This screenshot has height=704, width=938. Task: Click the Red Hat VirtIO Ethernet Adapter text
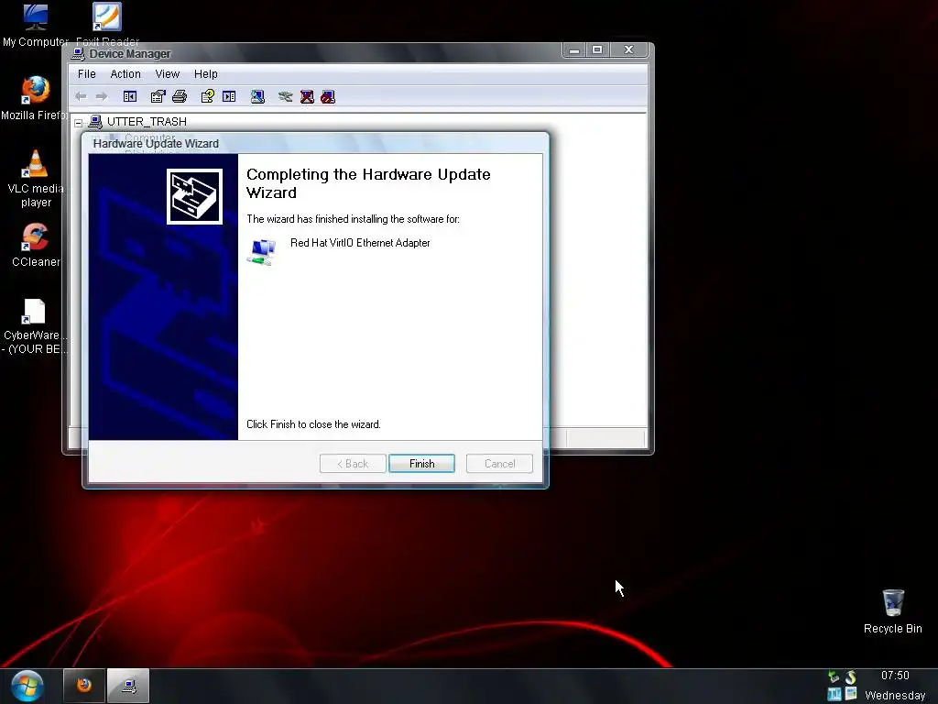(x=360, y=242)
